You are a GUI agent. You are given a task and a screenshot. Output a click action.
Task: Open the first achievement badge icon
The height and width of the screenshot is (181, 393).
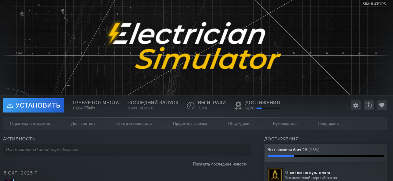[x=275, y=174]
